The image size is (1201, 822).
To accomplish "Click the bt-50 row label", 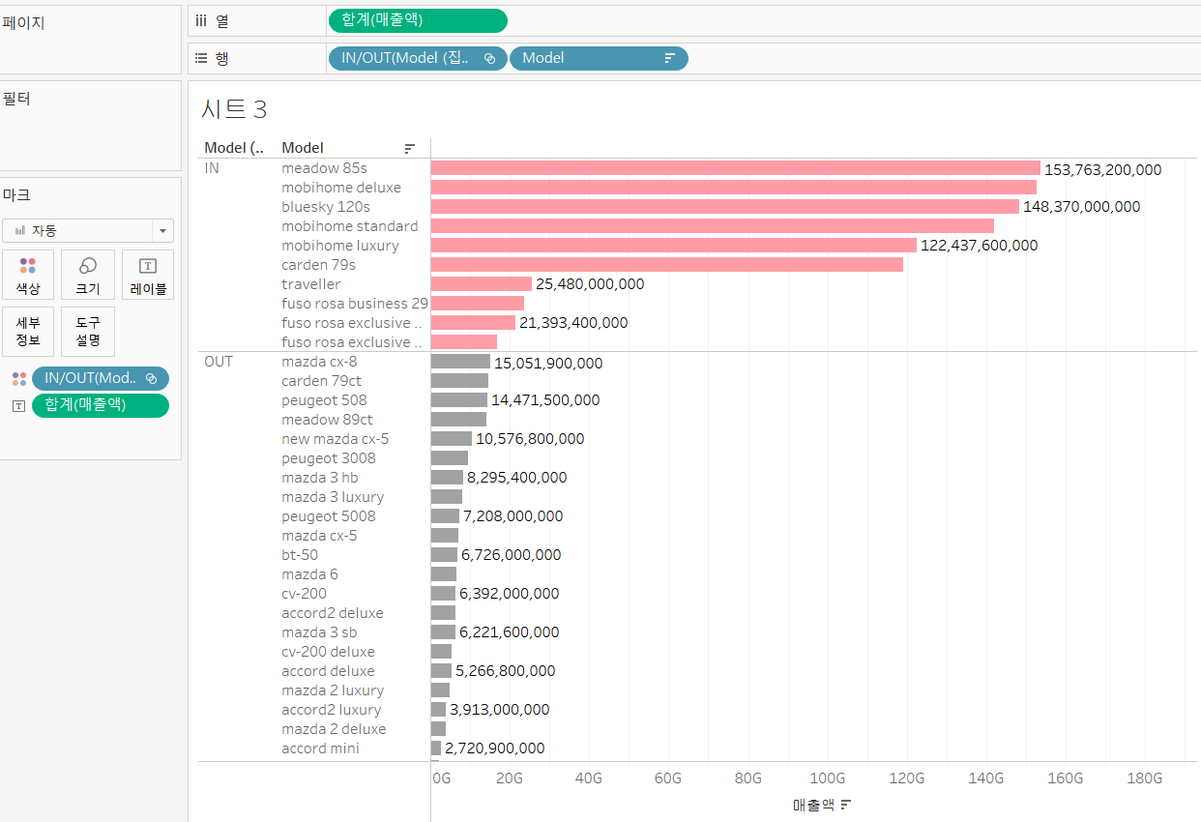I will click(x=300, y=555).
